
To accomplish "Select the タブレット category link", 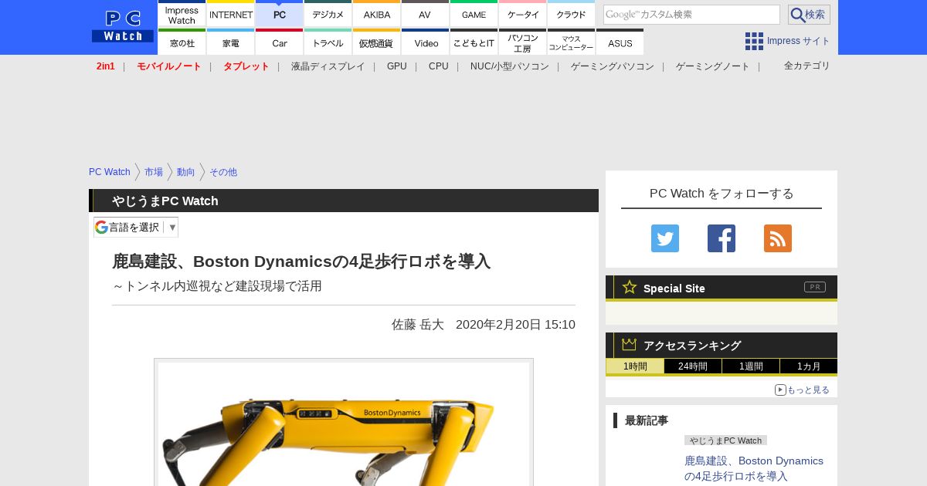I will [246, 66].
